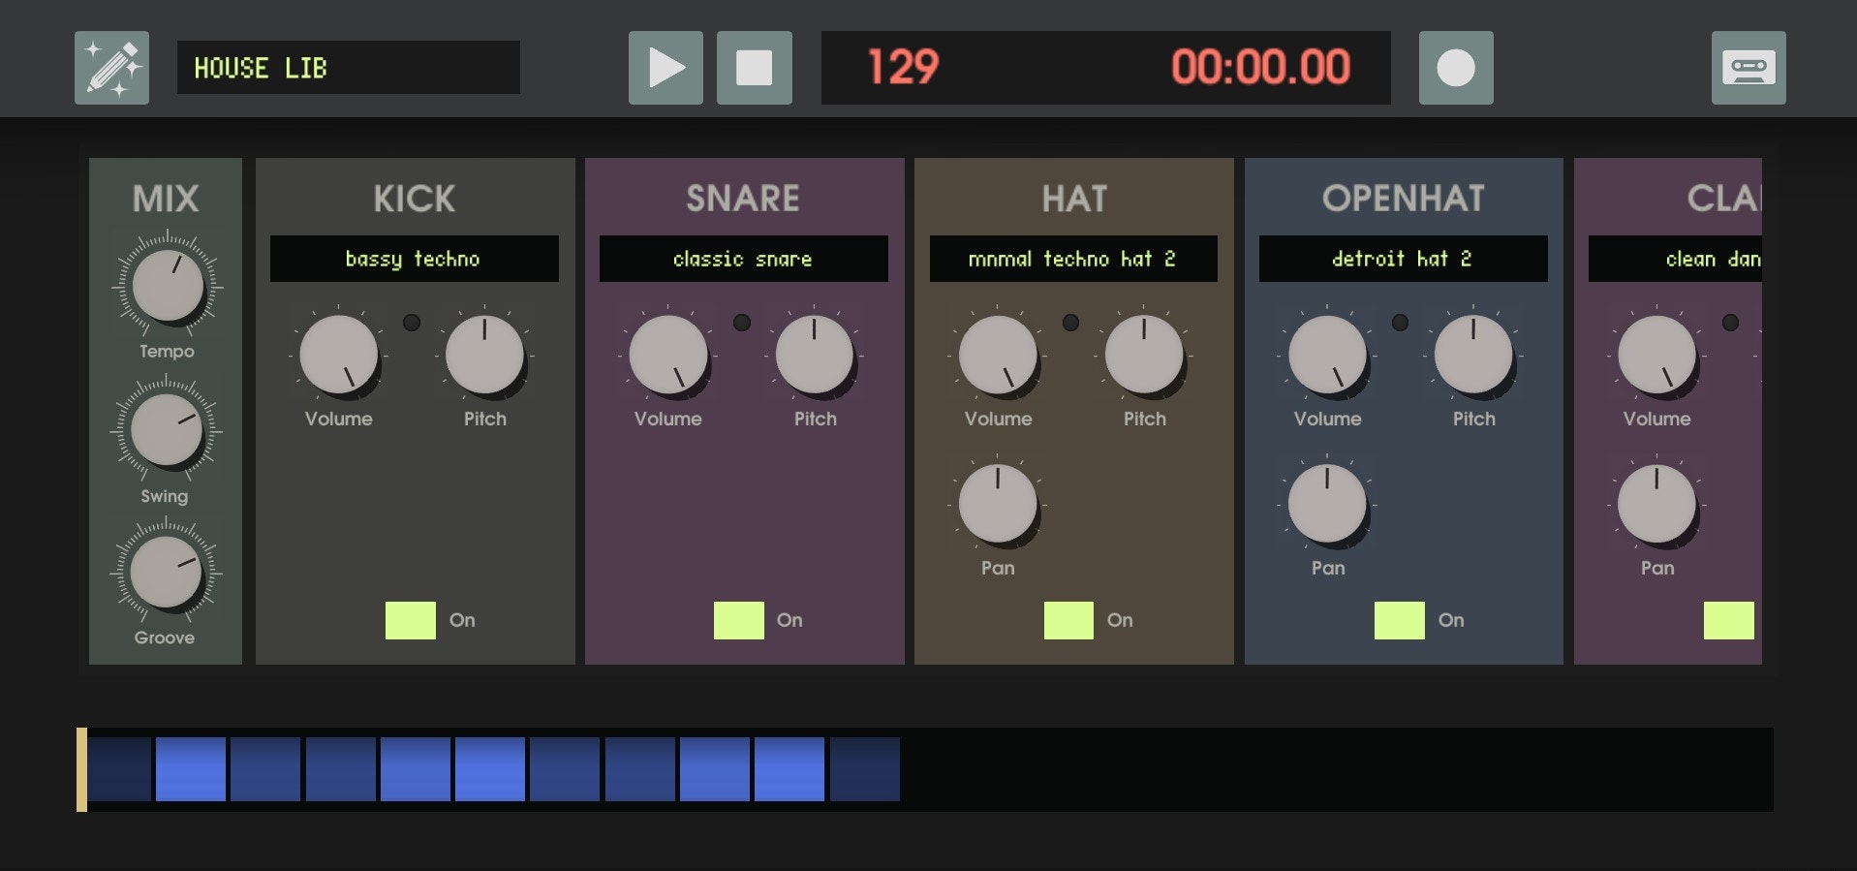This screenshot has height=871, width=1857.
Task: Mute the Hat channel On switch
Action: click(1068, 620)
